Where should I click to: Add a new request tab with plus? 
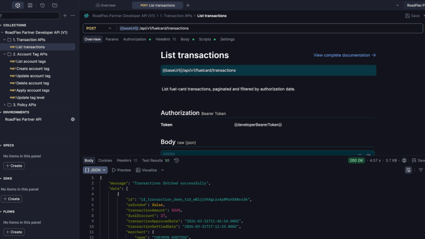(188, 5)
